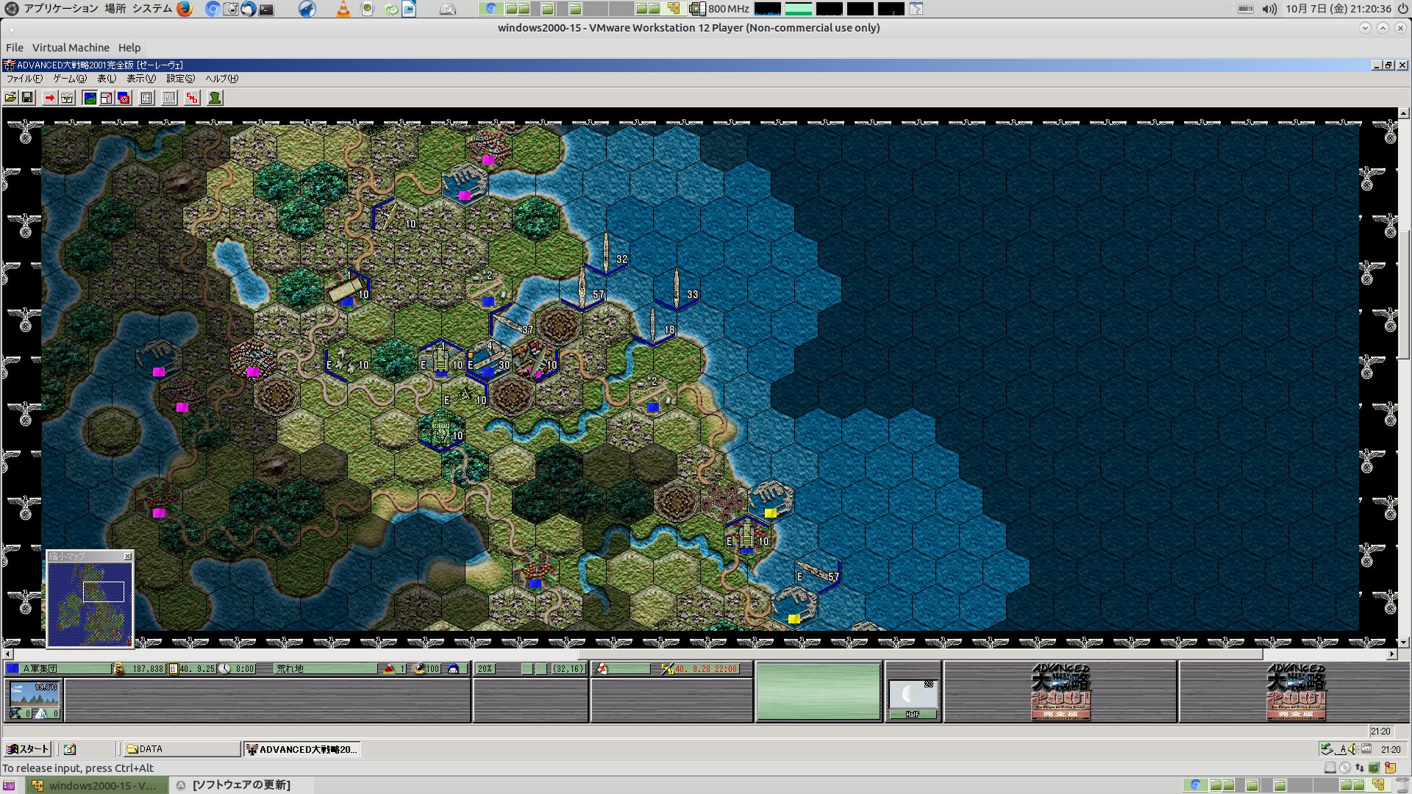Switch to the DATA taskbar button
1412x794 pixels.
[181, 749]
